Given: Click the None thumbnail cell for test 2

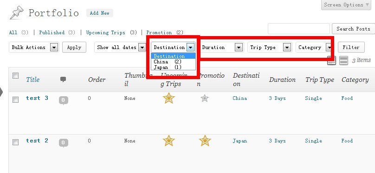Looking at the screenshot, I should tap(129, 141).
